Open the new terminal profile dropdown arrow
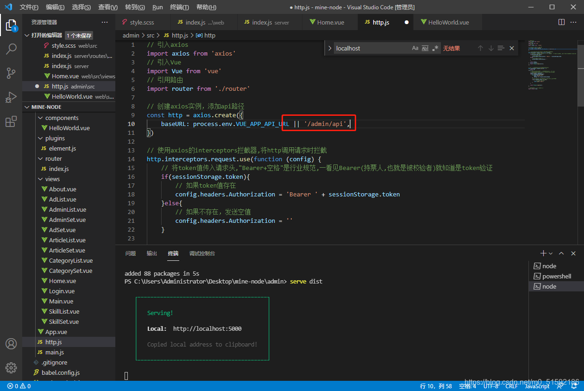 coord(551,253)
